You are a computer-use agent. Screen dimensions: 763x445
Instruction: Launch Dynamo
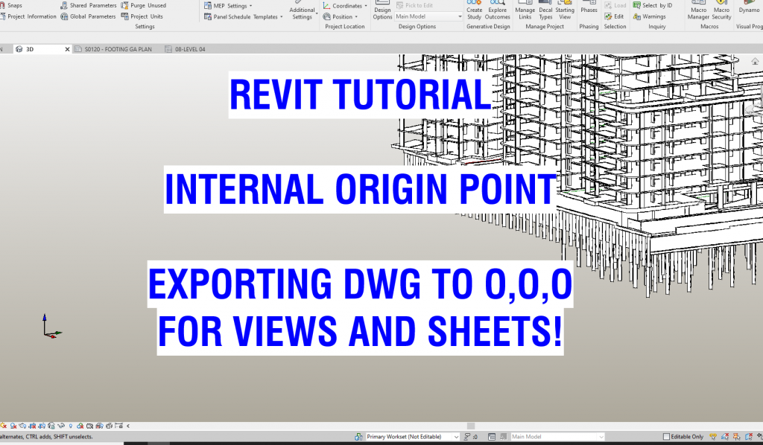750,8
